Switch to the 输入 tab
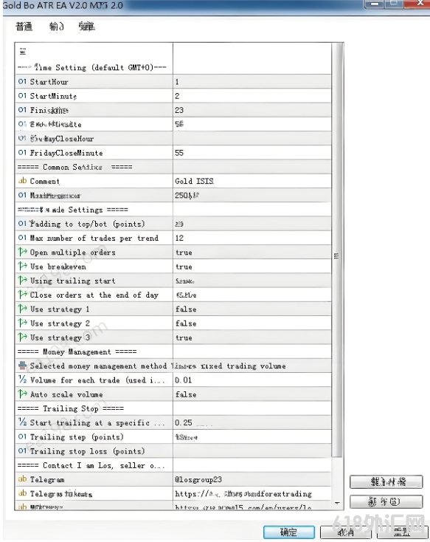Viewport: 430px width, 542px height. coord(56,27)
